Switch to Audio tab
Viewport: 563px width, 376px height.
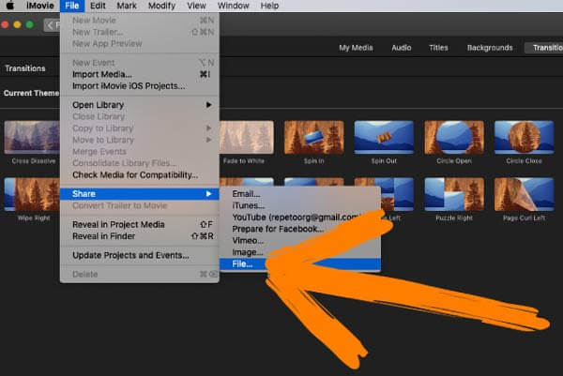pos(401,48)
